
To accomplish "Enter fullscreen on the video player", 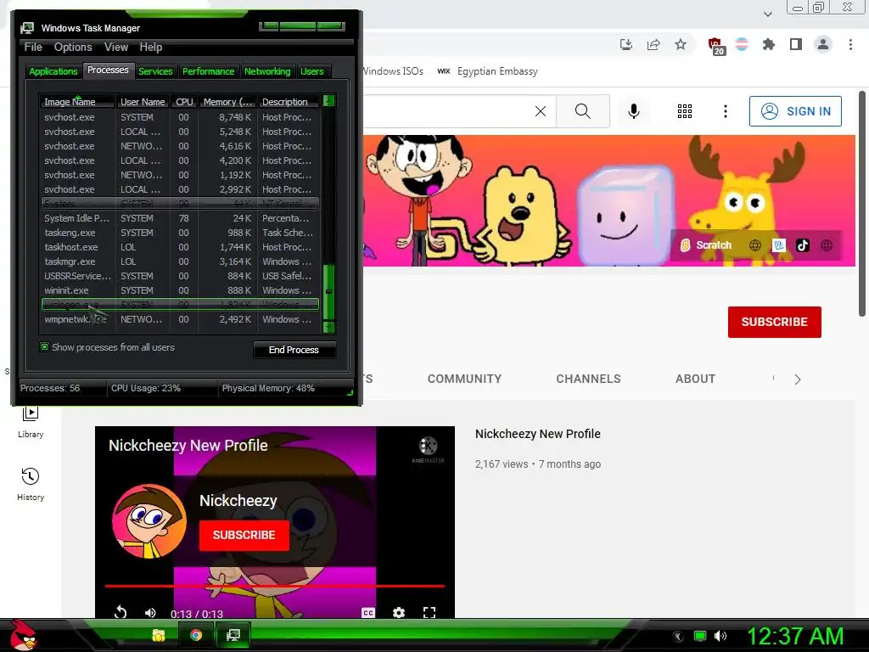I will click(429, 613).
